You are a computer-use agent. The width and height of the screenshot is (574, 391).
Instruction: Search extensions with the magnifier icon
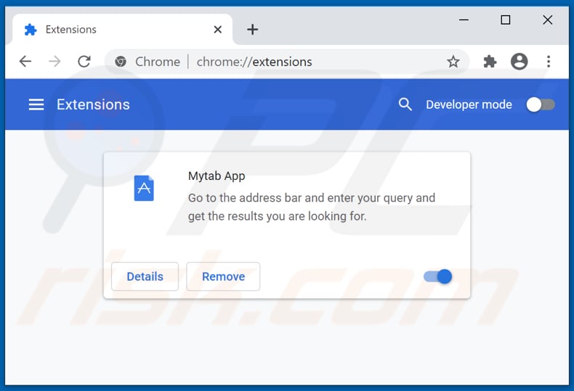point(405,104)
